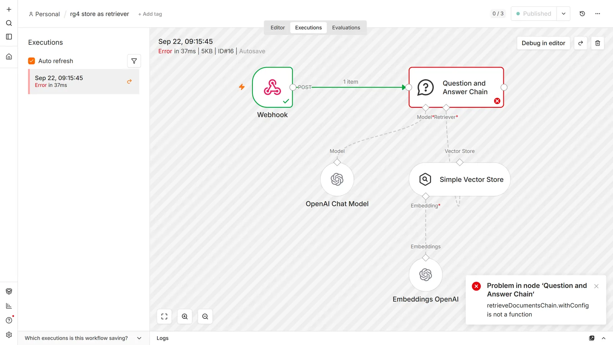
Task: Open the Personal project breadcrumb
Action: pyautogui.click(x=44, y=14)
